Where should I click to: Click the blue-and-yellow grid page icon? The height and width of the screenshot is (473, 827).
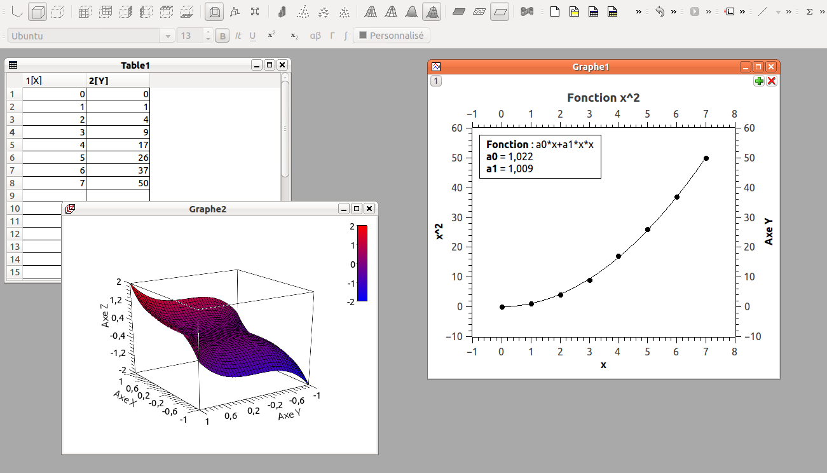(x=612, y=11)
